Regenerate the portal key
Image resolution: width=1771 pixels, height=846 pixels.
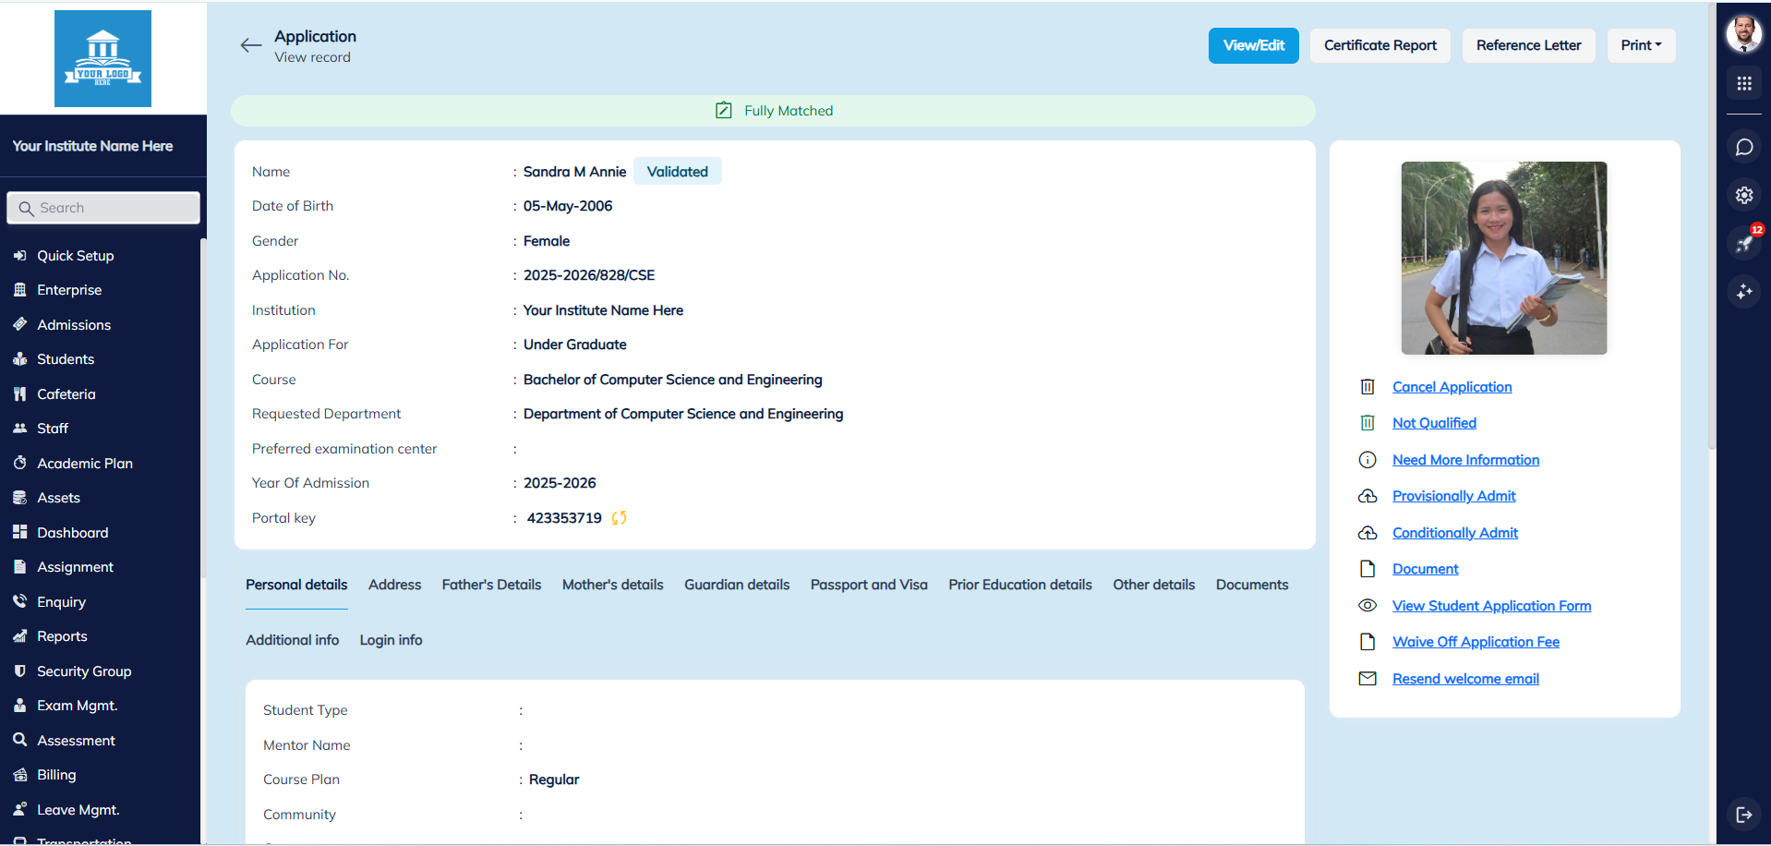[x=620, y=518]
